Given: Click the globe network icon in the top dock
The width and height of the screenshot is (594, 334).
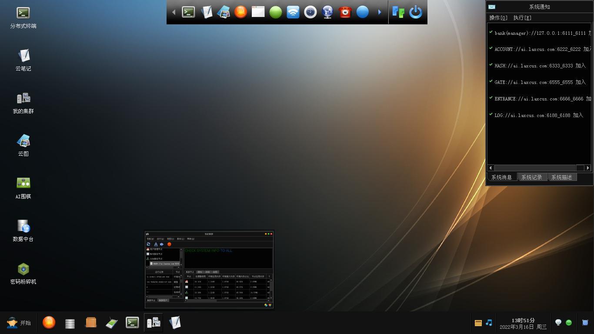Looking at the screenshot, I should [328, 12].
